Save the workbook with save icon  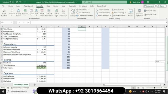coord(17,2)
